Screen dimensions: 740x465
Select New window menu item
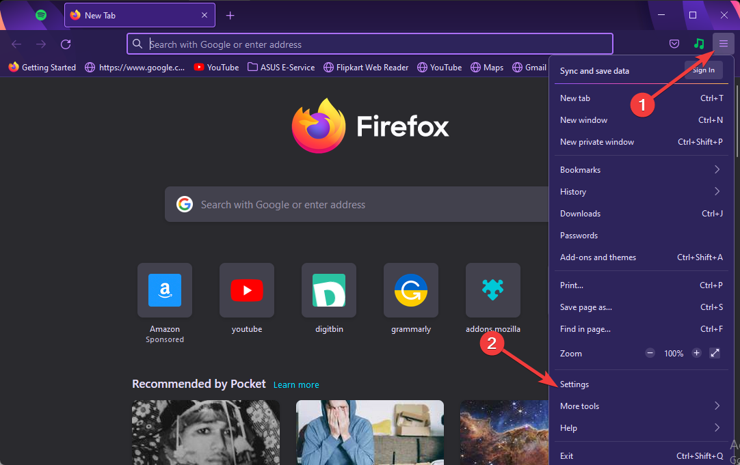coord(641,120)
